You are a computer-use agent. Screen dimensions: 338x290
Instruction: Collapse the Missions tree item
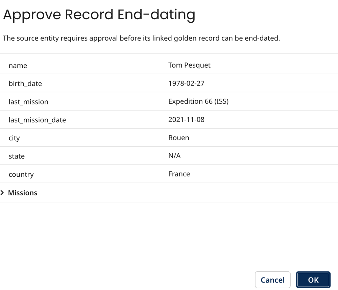(22, 193)
